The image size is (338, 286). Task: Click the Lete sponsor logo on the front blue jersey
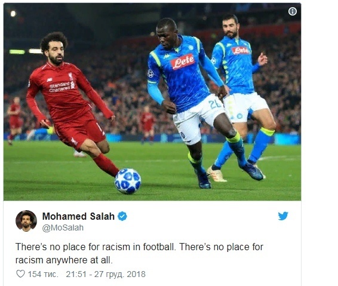click(183, 61)
